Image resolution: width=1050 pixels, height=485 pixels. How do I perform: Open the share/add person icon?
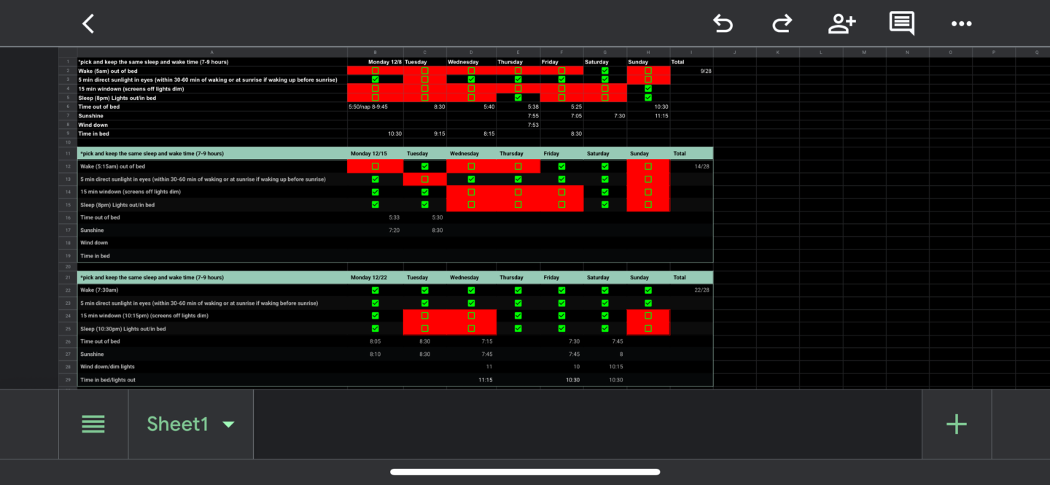pos(841,23)
